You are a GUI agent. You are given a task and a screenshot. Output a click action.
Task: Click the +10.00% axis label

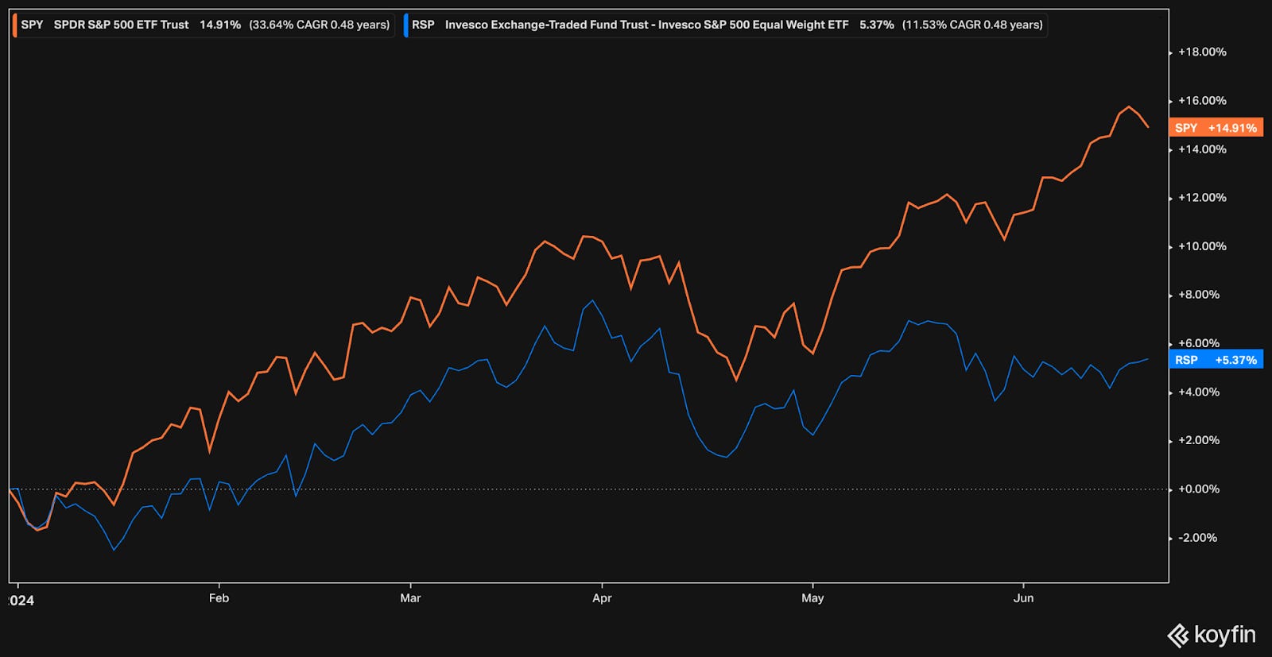pyautogui.click(x=1202, y=245)
